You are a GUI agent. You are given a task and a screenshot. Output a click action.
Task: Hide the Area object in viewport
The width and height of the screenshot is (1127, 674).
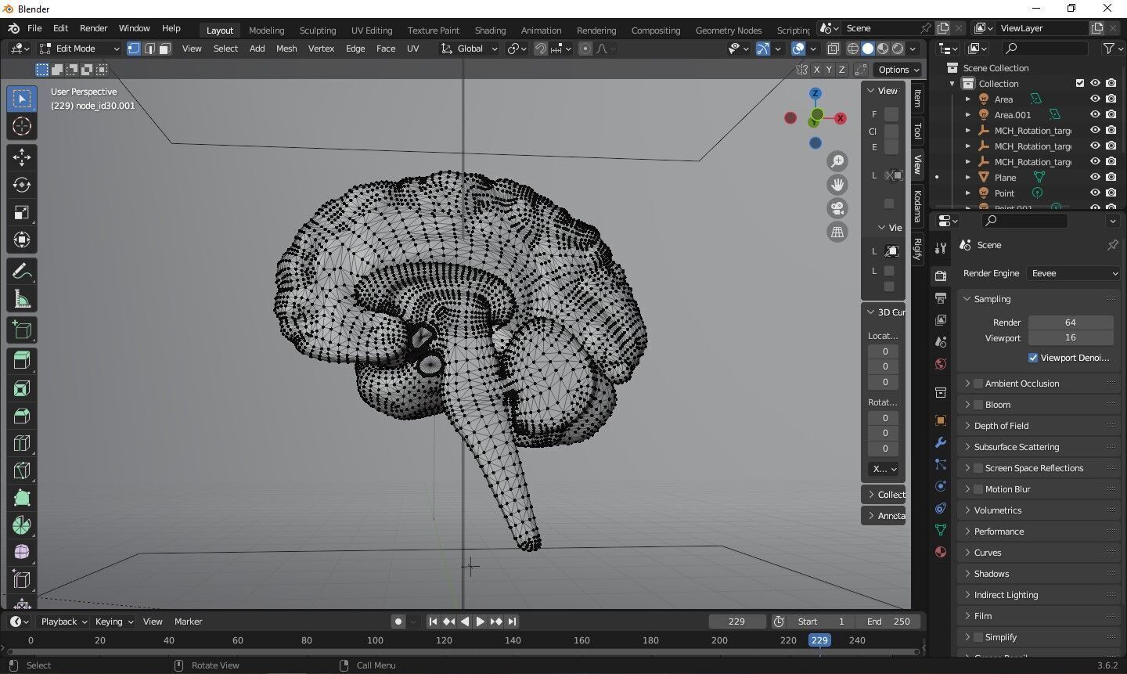tap(1095, 99)
